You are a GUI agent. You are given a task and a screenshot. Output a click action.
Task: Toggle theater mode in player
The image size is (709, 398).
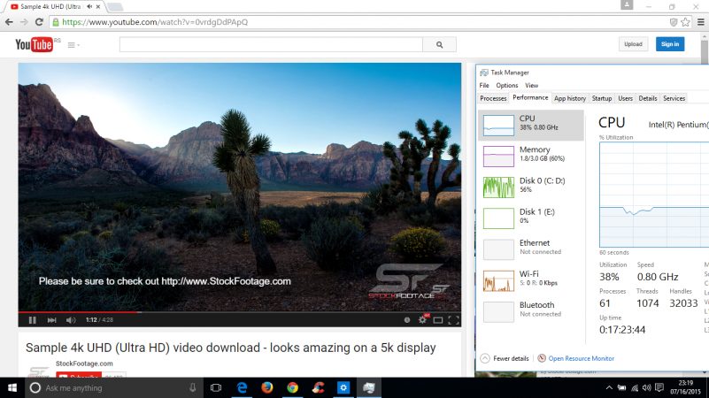point(437,320)
